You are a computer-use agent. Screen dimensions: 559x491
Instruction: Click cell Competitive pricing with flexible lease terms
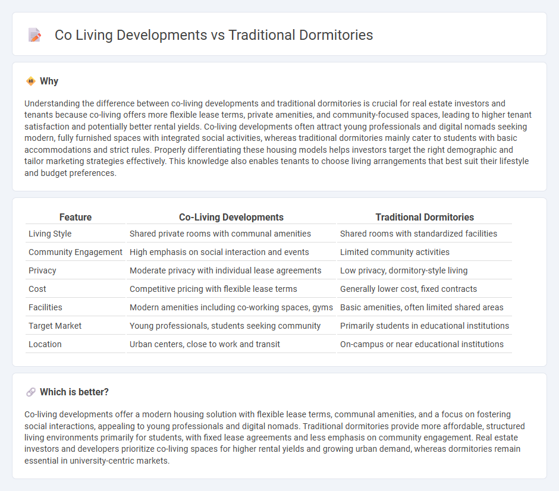tap(213, 289)
